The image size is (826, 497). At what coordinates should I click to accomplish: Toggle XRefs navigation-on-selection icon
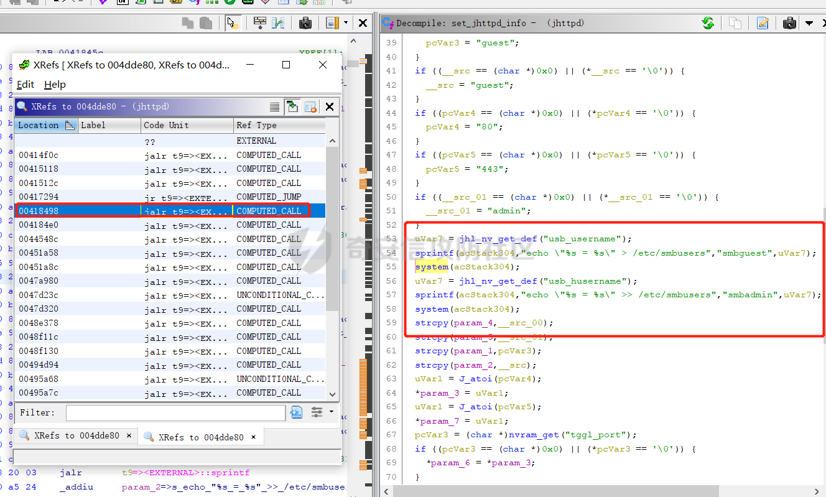pos(292,107)
